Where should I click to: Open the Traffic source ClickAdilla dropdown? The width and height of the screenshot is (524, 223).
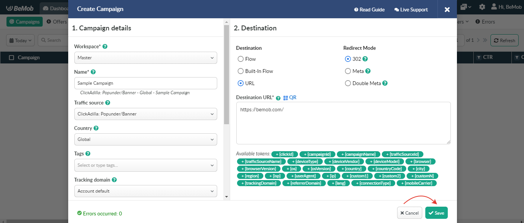146,114
